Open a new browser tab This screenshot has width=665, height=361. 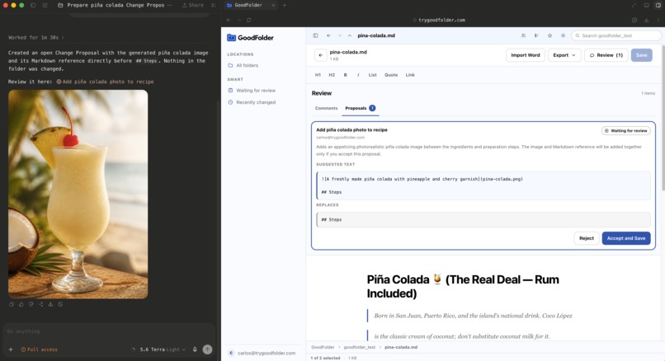tap(285, 5)
